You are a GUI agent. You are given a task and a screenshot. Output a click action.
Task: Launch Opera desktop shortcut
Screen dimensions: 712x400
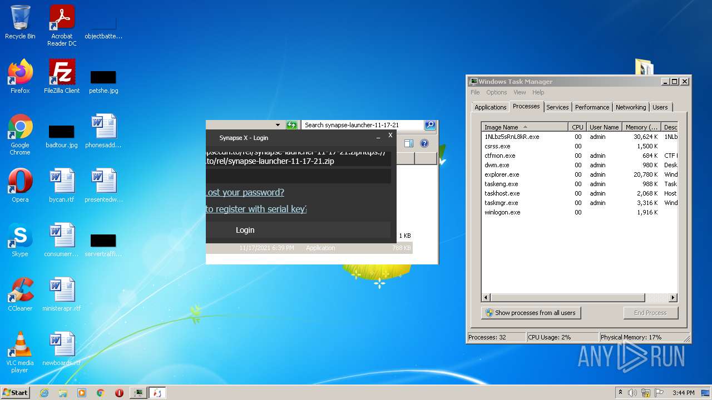(20, 186)
